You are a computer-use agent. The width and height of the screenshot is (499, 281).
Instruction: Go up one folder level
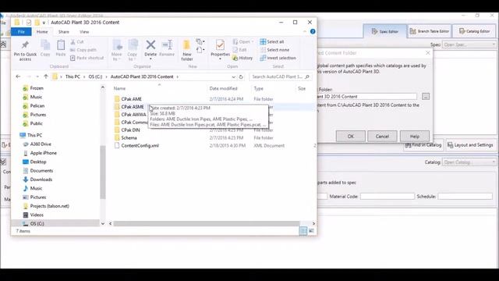tap(46, 76)
